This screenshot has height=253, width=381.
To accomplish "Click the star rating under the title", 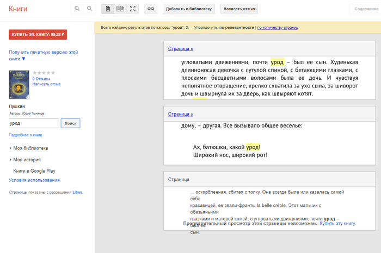I will pos(44,72).
